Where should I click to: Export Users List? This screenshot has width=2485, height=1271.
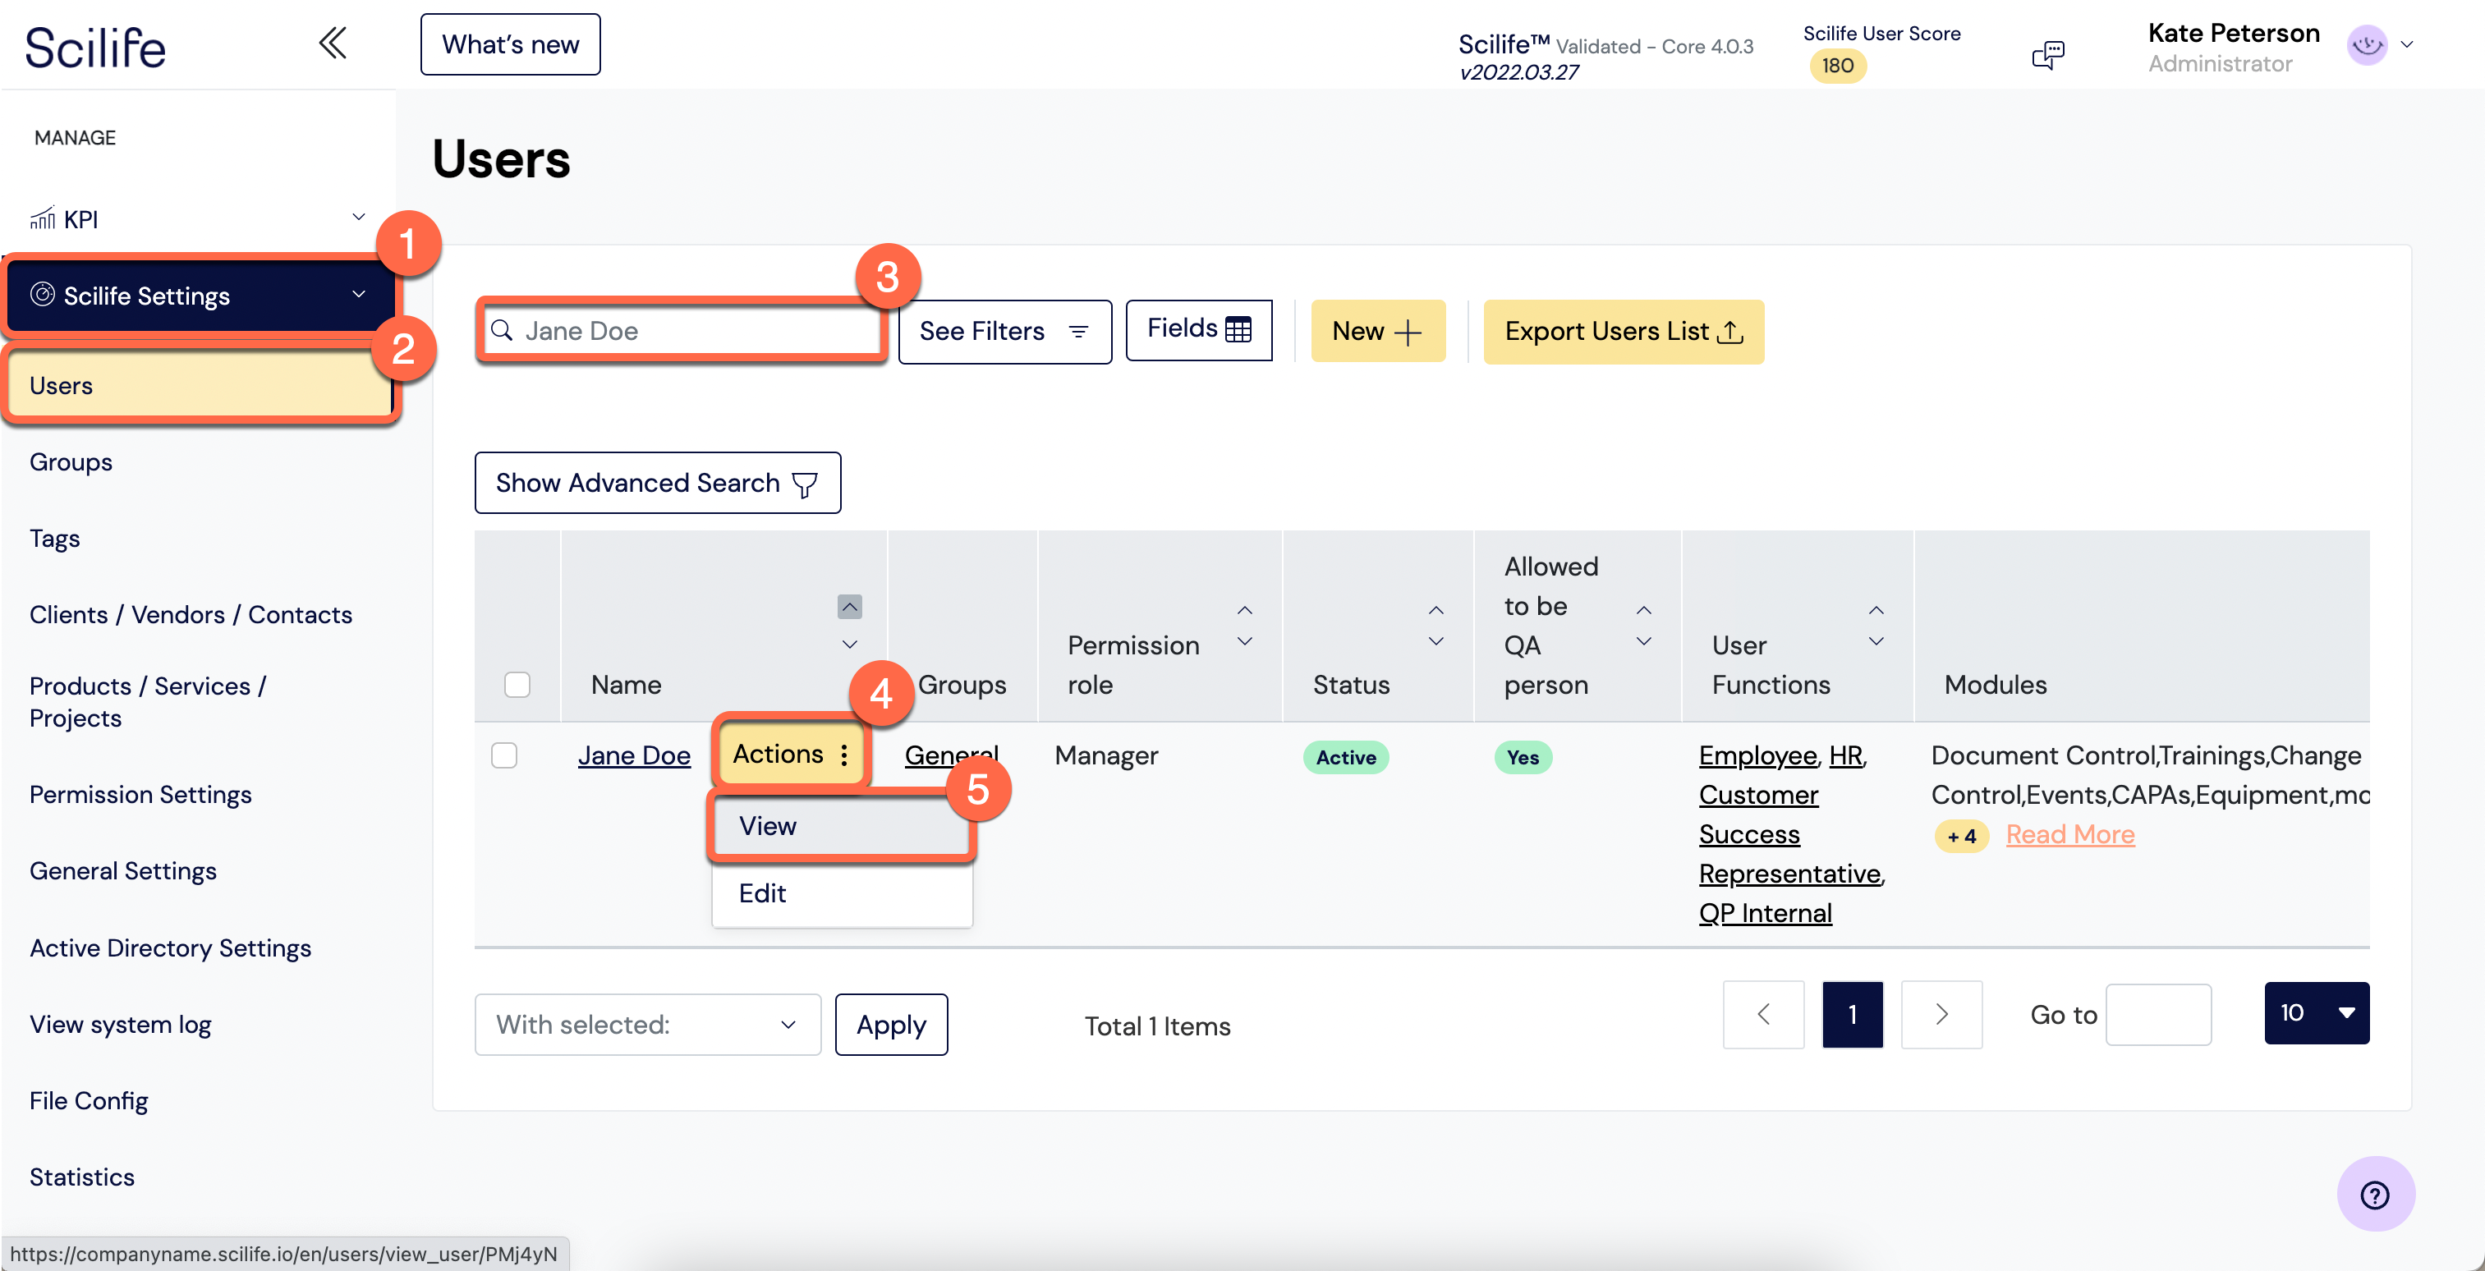pyautogui.click(x=1623, y=331)
